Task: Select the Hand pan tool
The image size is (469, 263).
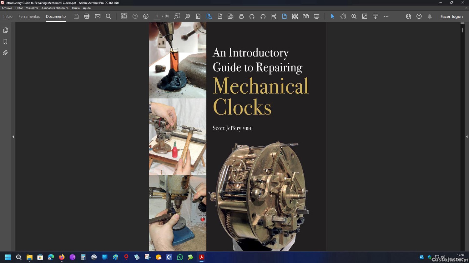Action: point(343,16)
